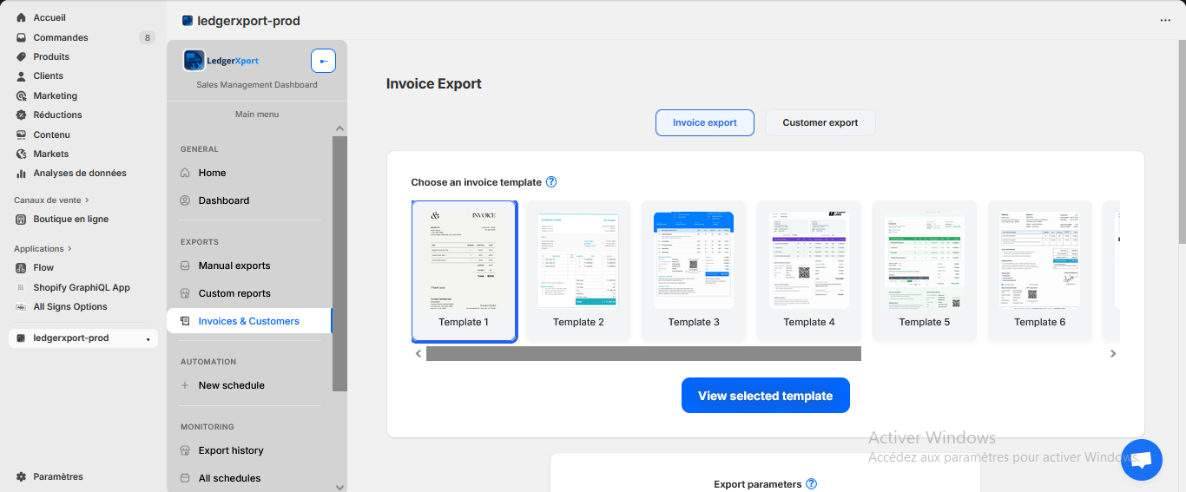Expand the Applications section
The image size is (1186, 492).
43,249
